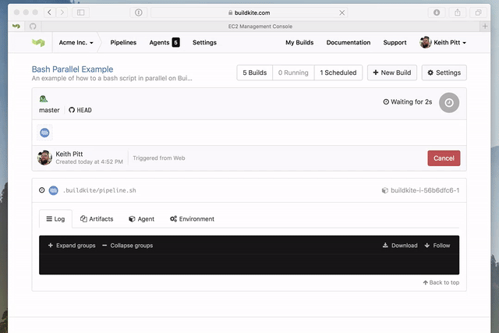The height and width of the screenshot is (333, 499).
Task: Switch to the Environment tab
Action: coord(192,218)
